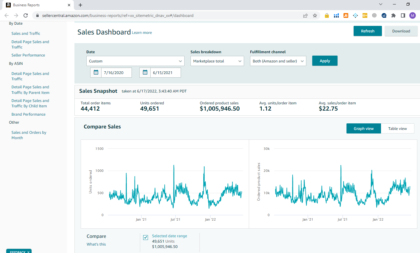Expand the Date range dropdown set to Custom
Screen dimensions: 420x253
[x=135, y=61]
